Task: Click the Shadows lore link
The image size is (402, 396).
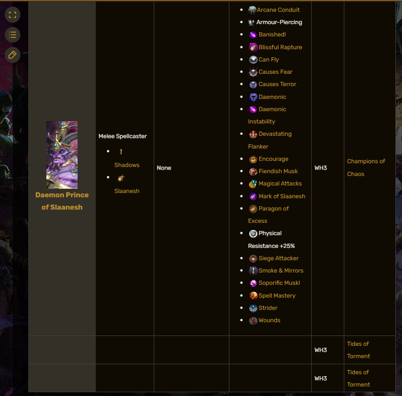Action: pos(127,165)
